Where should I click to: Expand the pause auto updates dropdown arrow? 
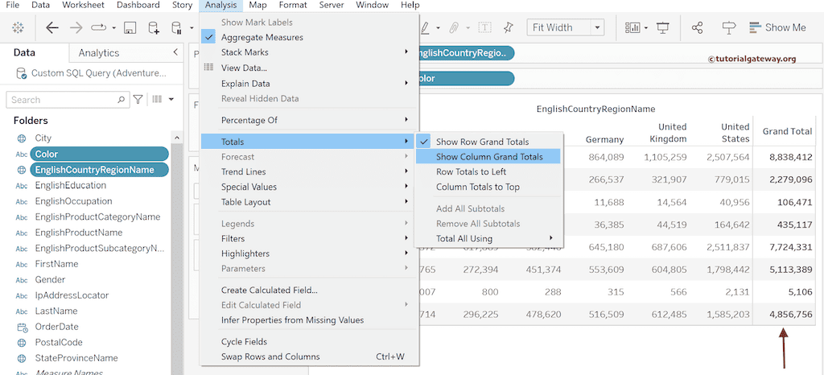(192, 28)
